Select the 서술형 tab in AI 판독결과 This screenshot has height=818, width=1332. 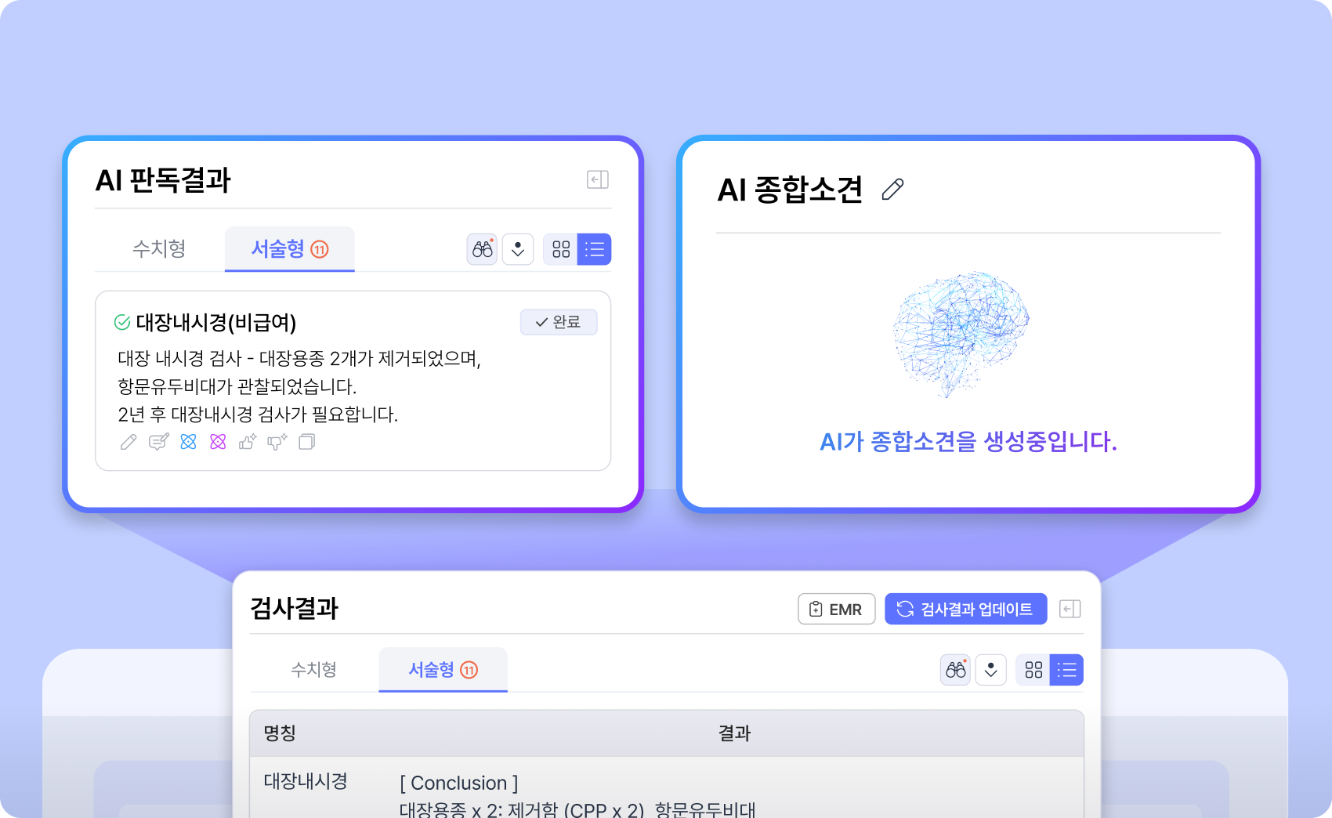point(289,248)
